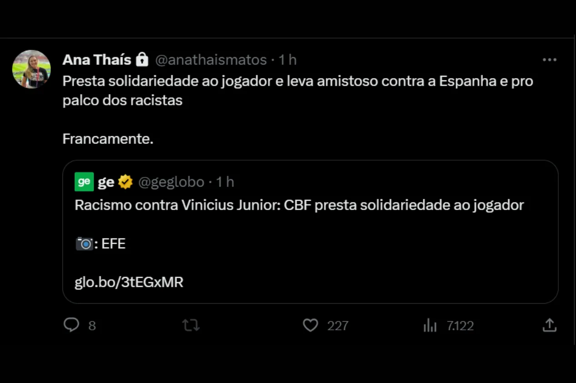
Task: Open the tweet's more options menu
Action: pos(549,60)
